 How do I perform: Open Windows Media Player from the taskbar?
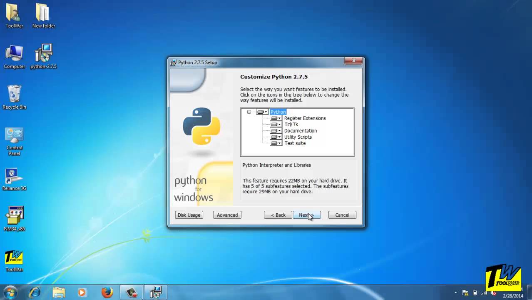click(82, 292)
